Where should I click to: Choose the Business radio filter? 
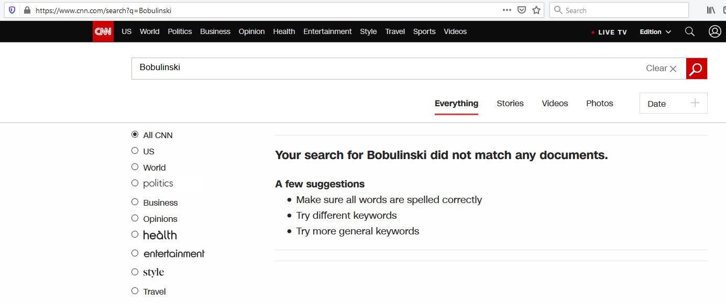[x=135, y=202]
